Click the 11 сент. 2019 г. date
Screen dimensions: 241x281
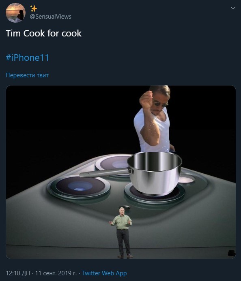click(x=56, y=273)
